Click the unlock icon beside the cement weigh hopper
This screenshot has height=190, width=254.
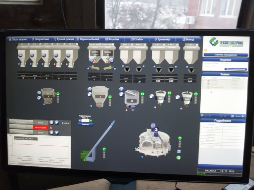tap(90, 94)
